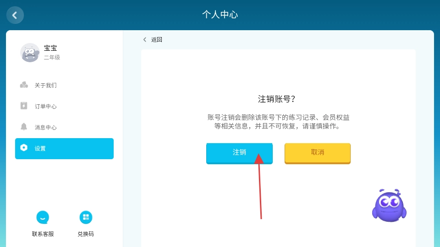Screen dimensions: 440x247
Task: Click the round back arrow in header
Action: (15, 15)
